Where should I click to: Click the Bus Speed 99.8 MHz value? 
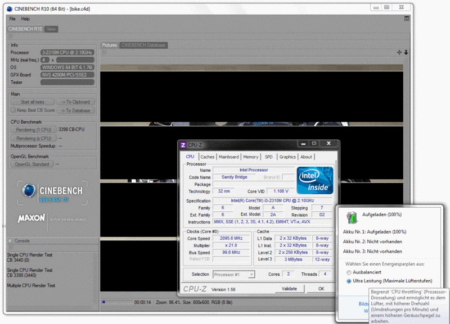tap(231, 252)
